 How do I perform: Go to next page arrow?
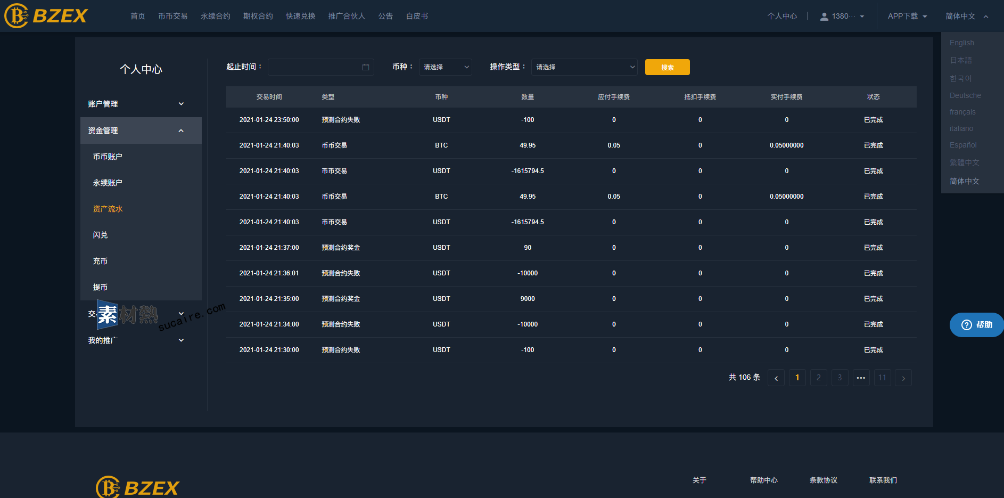tap(903, 378)
